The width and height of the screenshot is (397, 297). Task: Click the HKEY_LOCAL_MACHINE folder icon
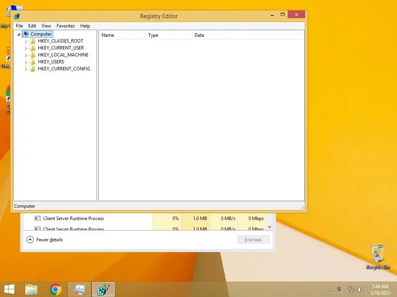[x=33, y=55]
